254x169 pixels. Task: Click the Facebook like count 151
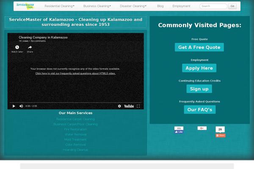pos(179,128)
